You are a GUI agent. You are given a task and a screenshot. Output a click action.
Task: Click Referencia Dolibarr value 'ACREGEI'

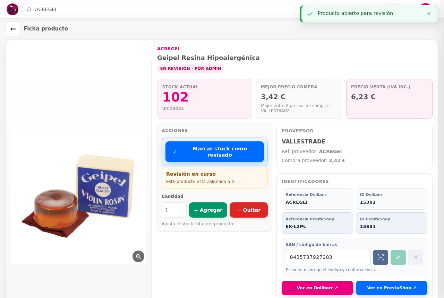click(x=297, y=202)
